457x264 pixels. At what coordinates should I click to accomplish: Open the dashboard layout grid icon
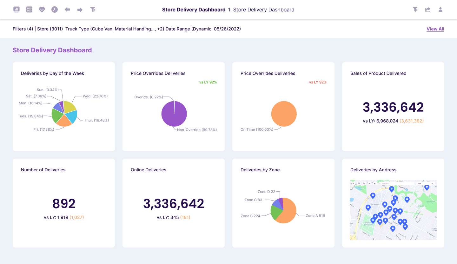pyautogui.click(x=29, y=10)
